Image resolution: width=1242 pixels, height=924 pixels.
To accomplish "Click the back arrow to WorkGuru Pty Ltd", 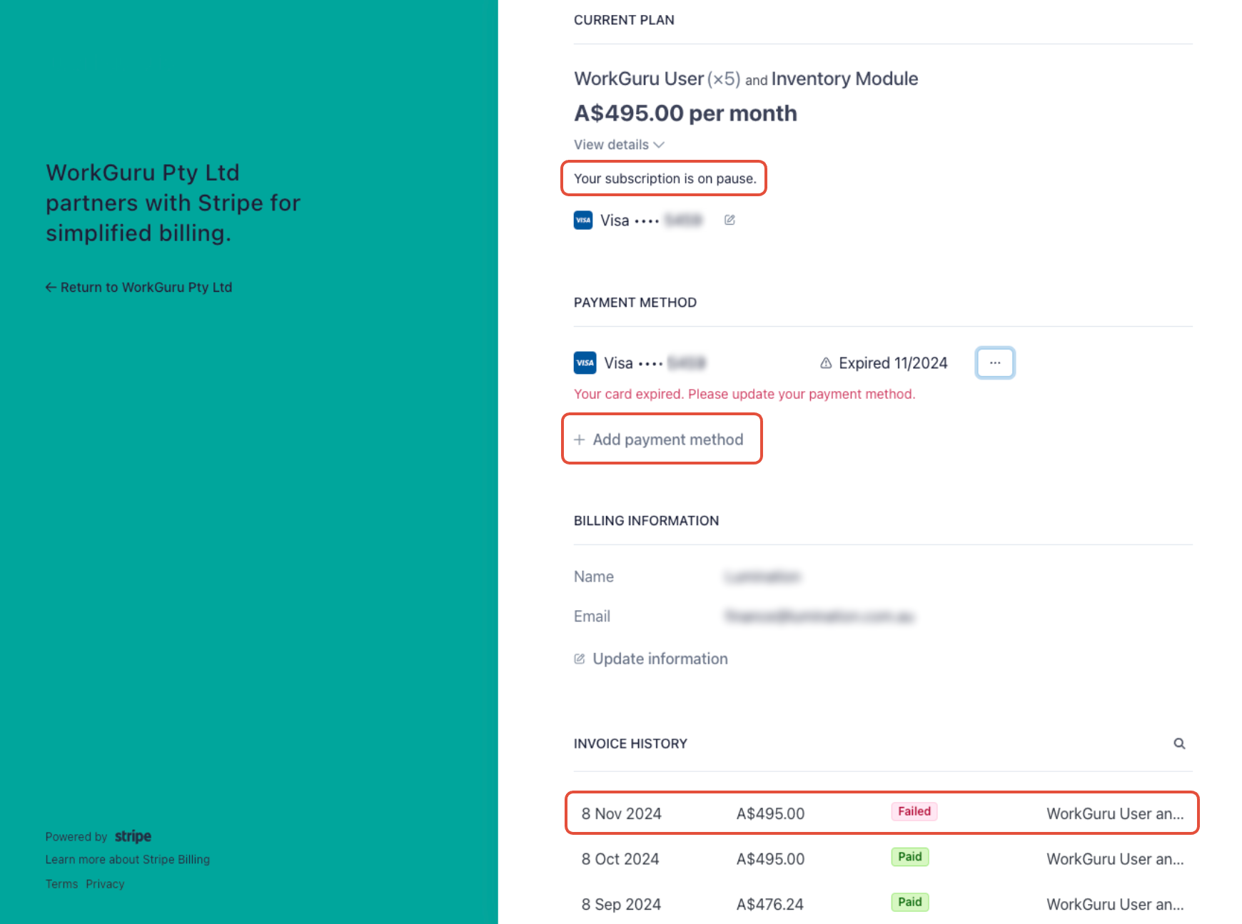I will [51, 287].
